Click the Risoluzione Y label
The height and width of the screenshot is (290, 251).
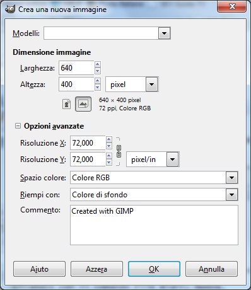43,159
